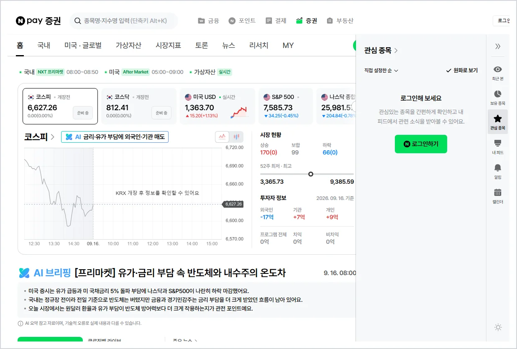Open MY tab
Image resolution: width=517 pixels, height=349 pixels.
pyautogui.click(x=288, y=46)
